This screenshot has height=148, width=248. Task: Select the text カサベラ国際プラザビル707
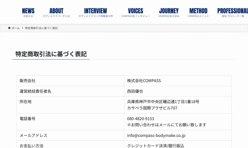coord(152,108)
